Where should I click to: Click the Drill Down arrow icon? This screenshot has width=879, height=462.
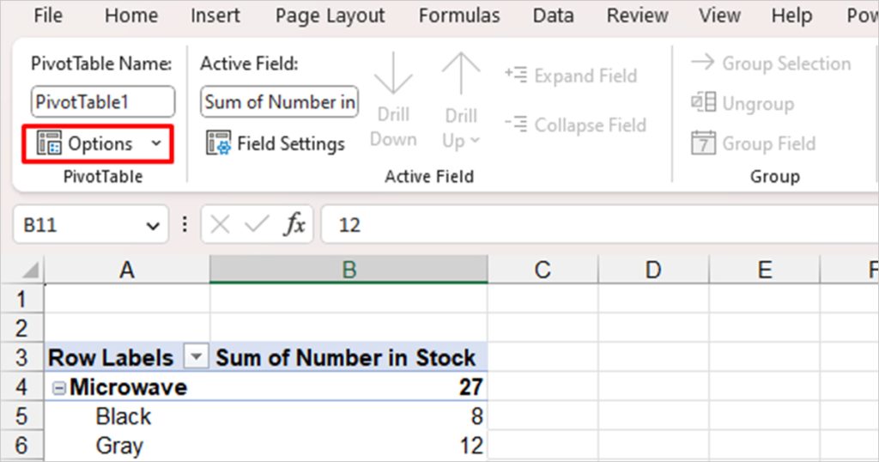(x=393, y=73)
